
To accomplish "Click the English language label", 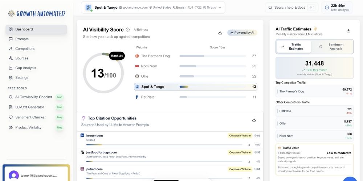I will (x=181, y=8).
